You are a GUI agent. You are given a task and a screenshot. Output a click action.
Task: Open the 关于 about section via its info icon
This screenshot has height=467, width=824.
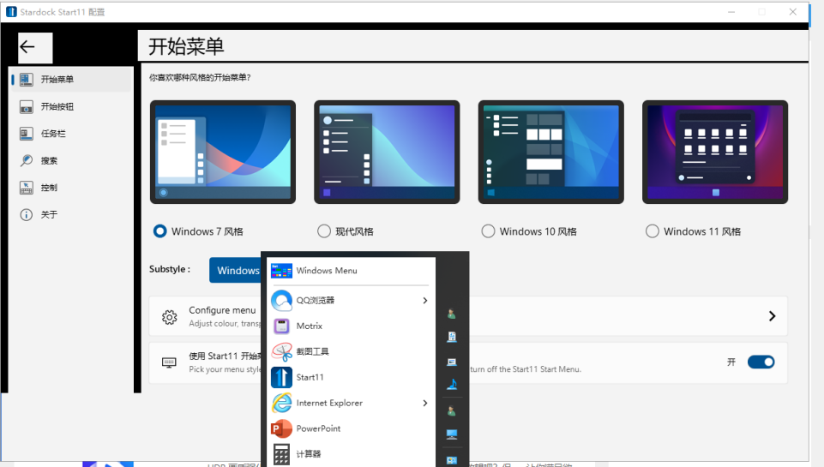tap(27, 215)
